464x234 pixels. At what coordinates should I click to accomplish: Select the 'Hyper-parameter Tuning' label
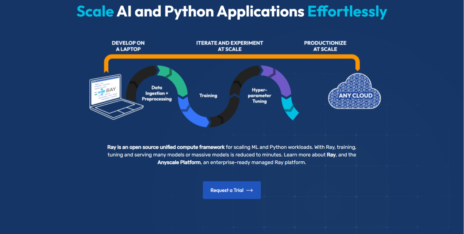[x=259, y=95]
